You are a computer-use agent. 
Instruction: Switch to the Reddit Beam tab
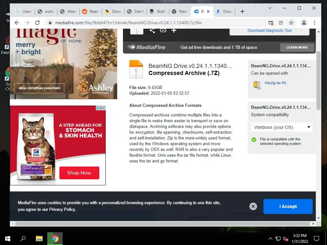[91, 11]
